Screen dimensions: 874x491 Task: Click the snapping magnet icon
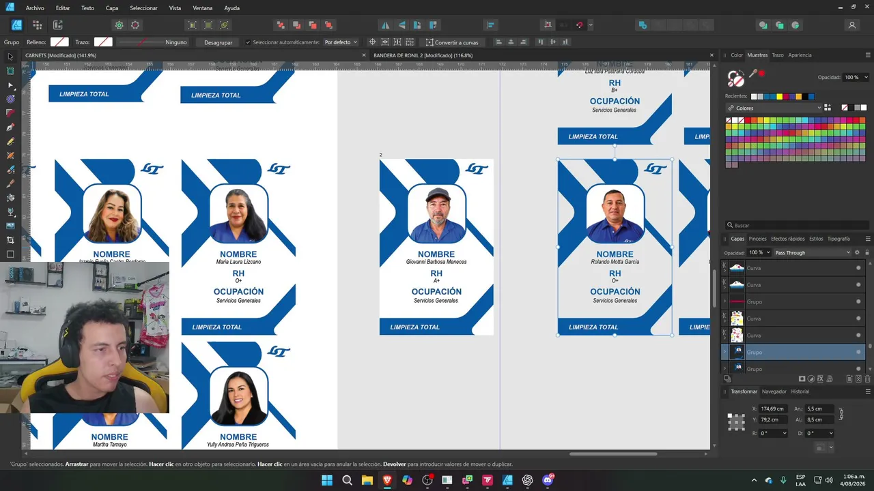[x=579, y=25]
